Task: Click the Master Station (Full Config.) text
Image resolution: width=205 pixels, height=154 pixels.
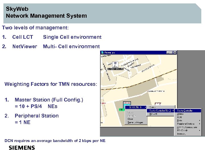Action: (49, 100)
